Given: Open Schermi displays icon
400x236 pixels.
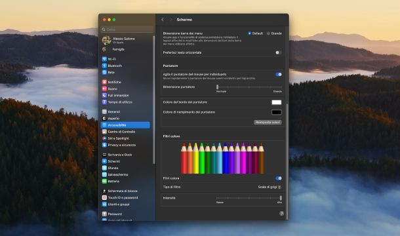Looking at the screenshot, I should (x=104, y=161).
